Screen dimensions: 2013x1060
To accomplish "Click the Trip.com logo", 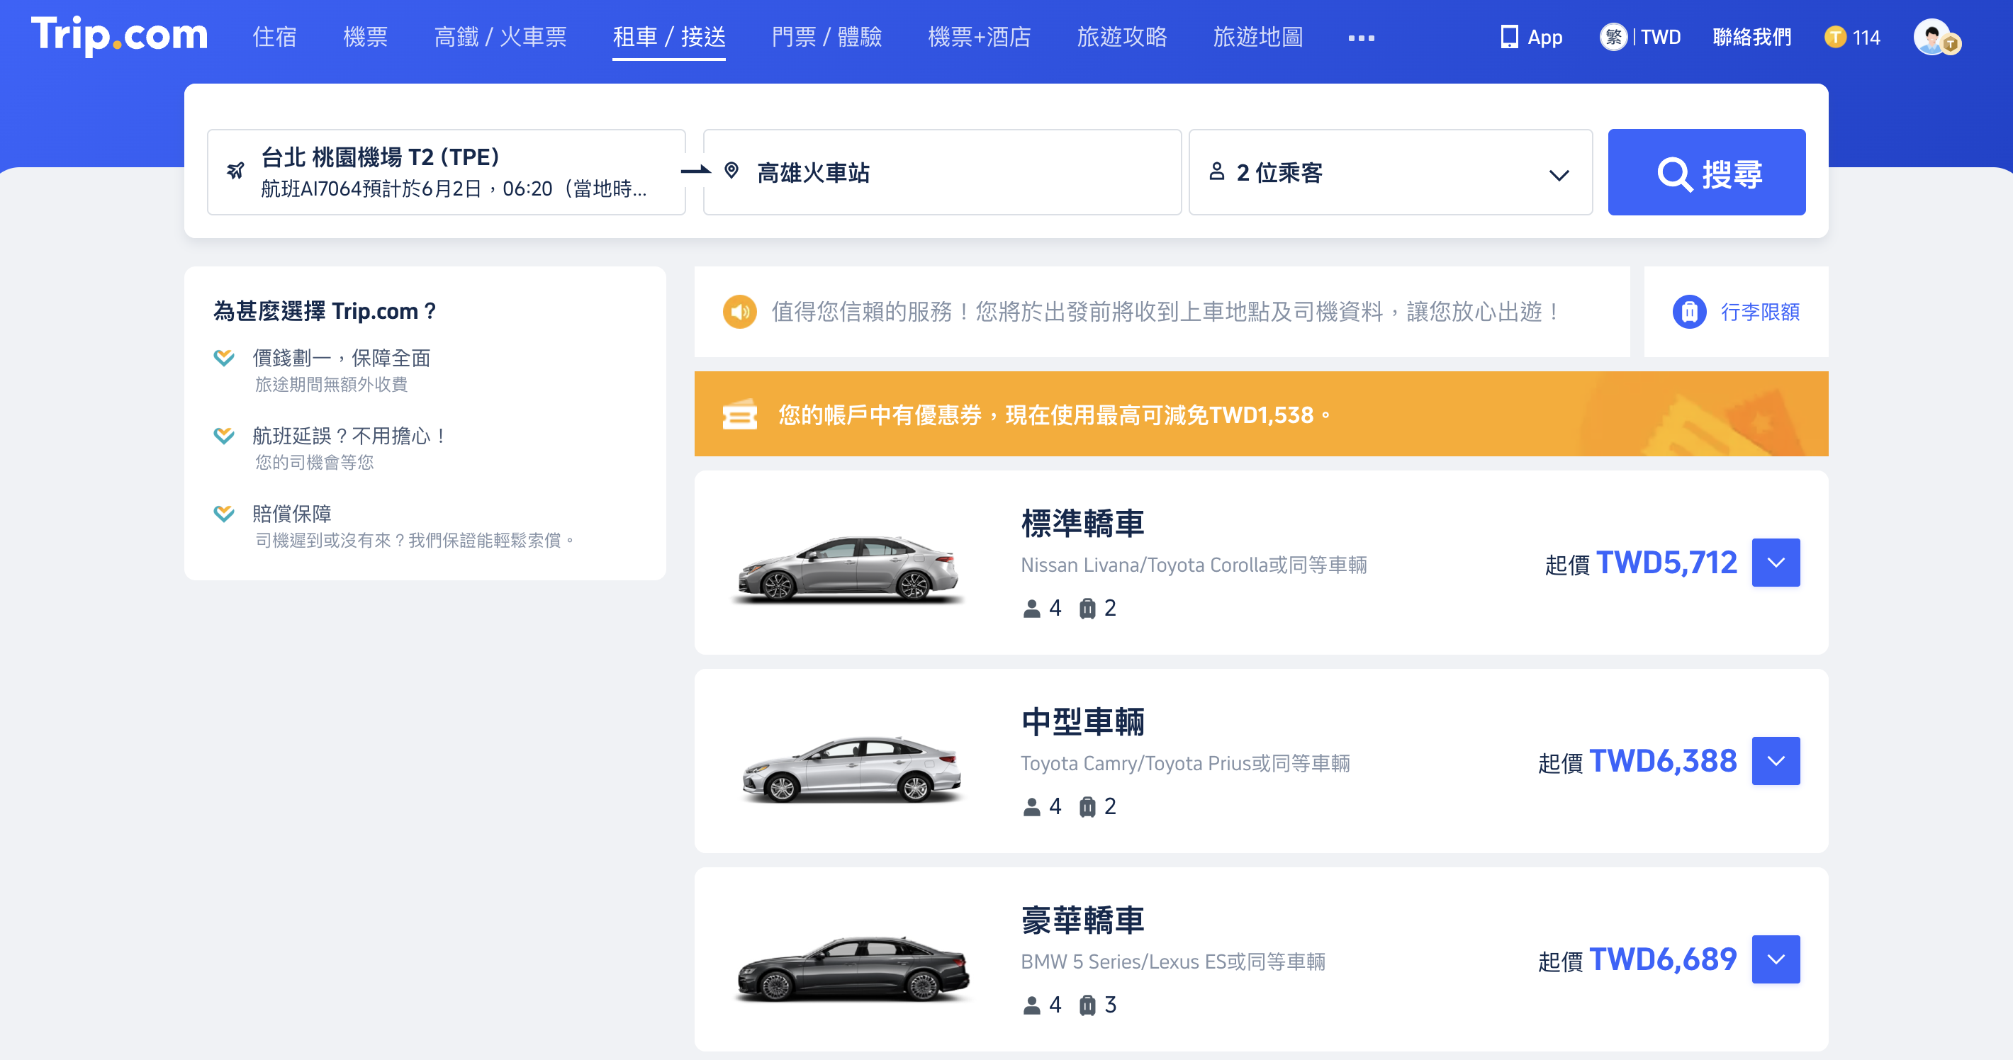I will pyautogui.click(x=120, y=36).
